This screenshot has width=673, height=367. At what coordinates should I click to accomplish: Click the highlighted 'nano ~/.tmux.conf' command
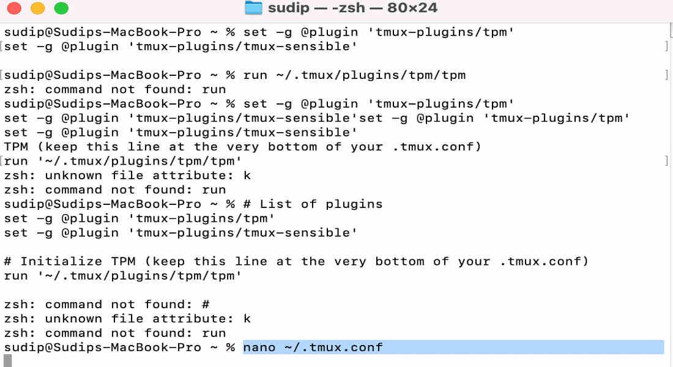313,347
